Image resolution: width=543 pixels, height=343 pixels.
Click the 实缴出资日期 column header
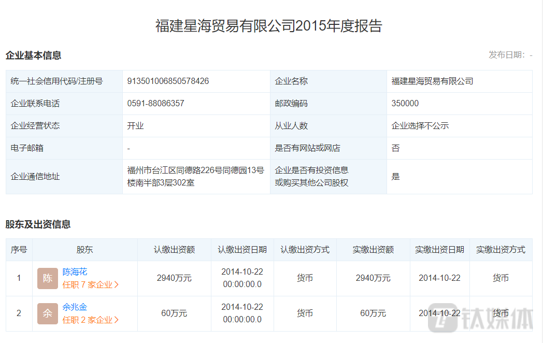pos(439,250)
